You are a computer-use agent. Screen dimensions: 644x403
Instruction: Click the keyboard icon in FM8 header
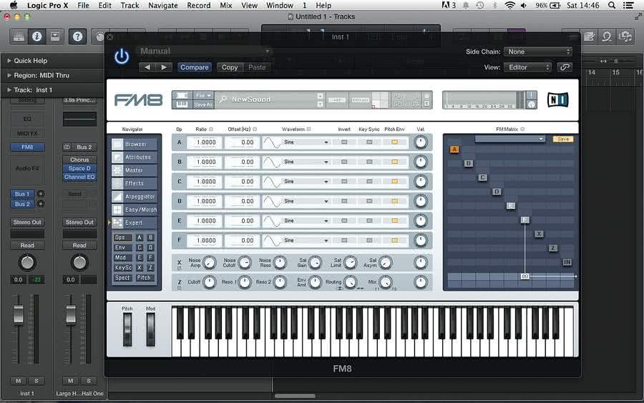click(182, 105)
